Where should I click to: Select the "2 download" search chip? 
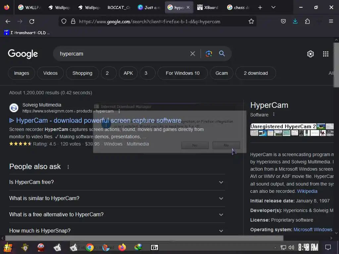point(256,73)
